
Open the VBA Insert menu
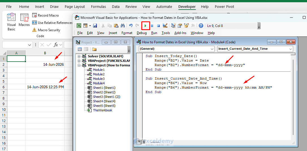(113, 33)
